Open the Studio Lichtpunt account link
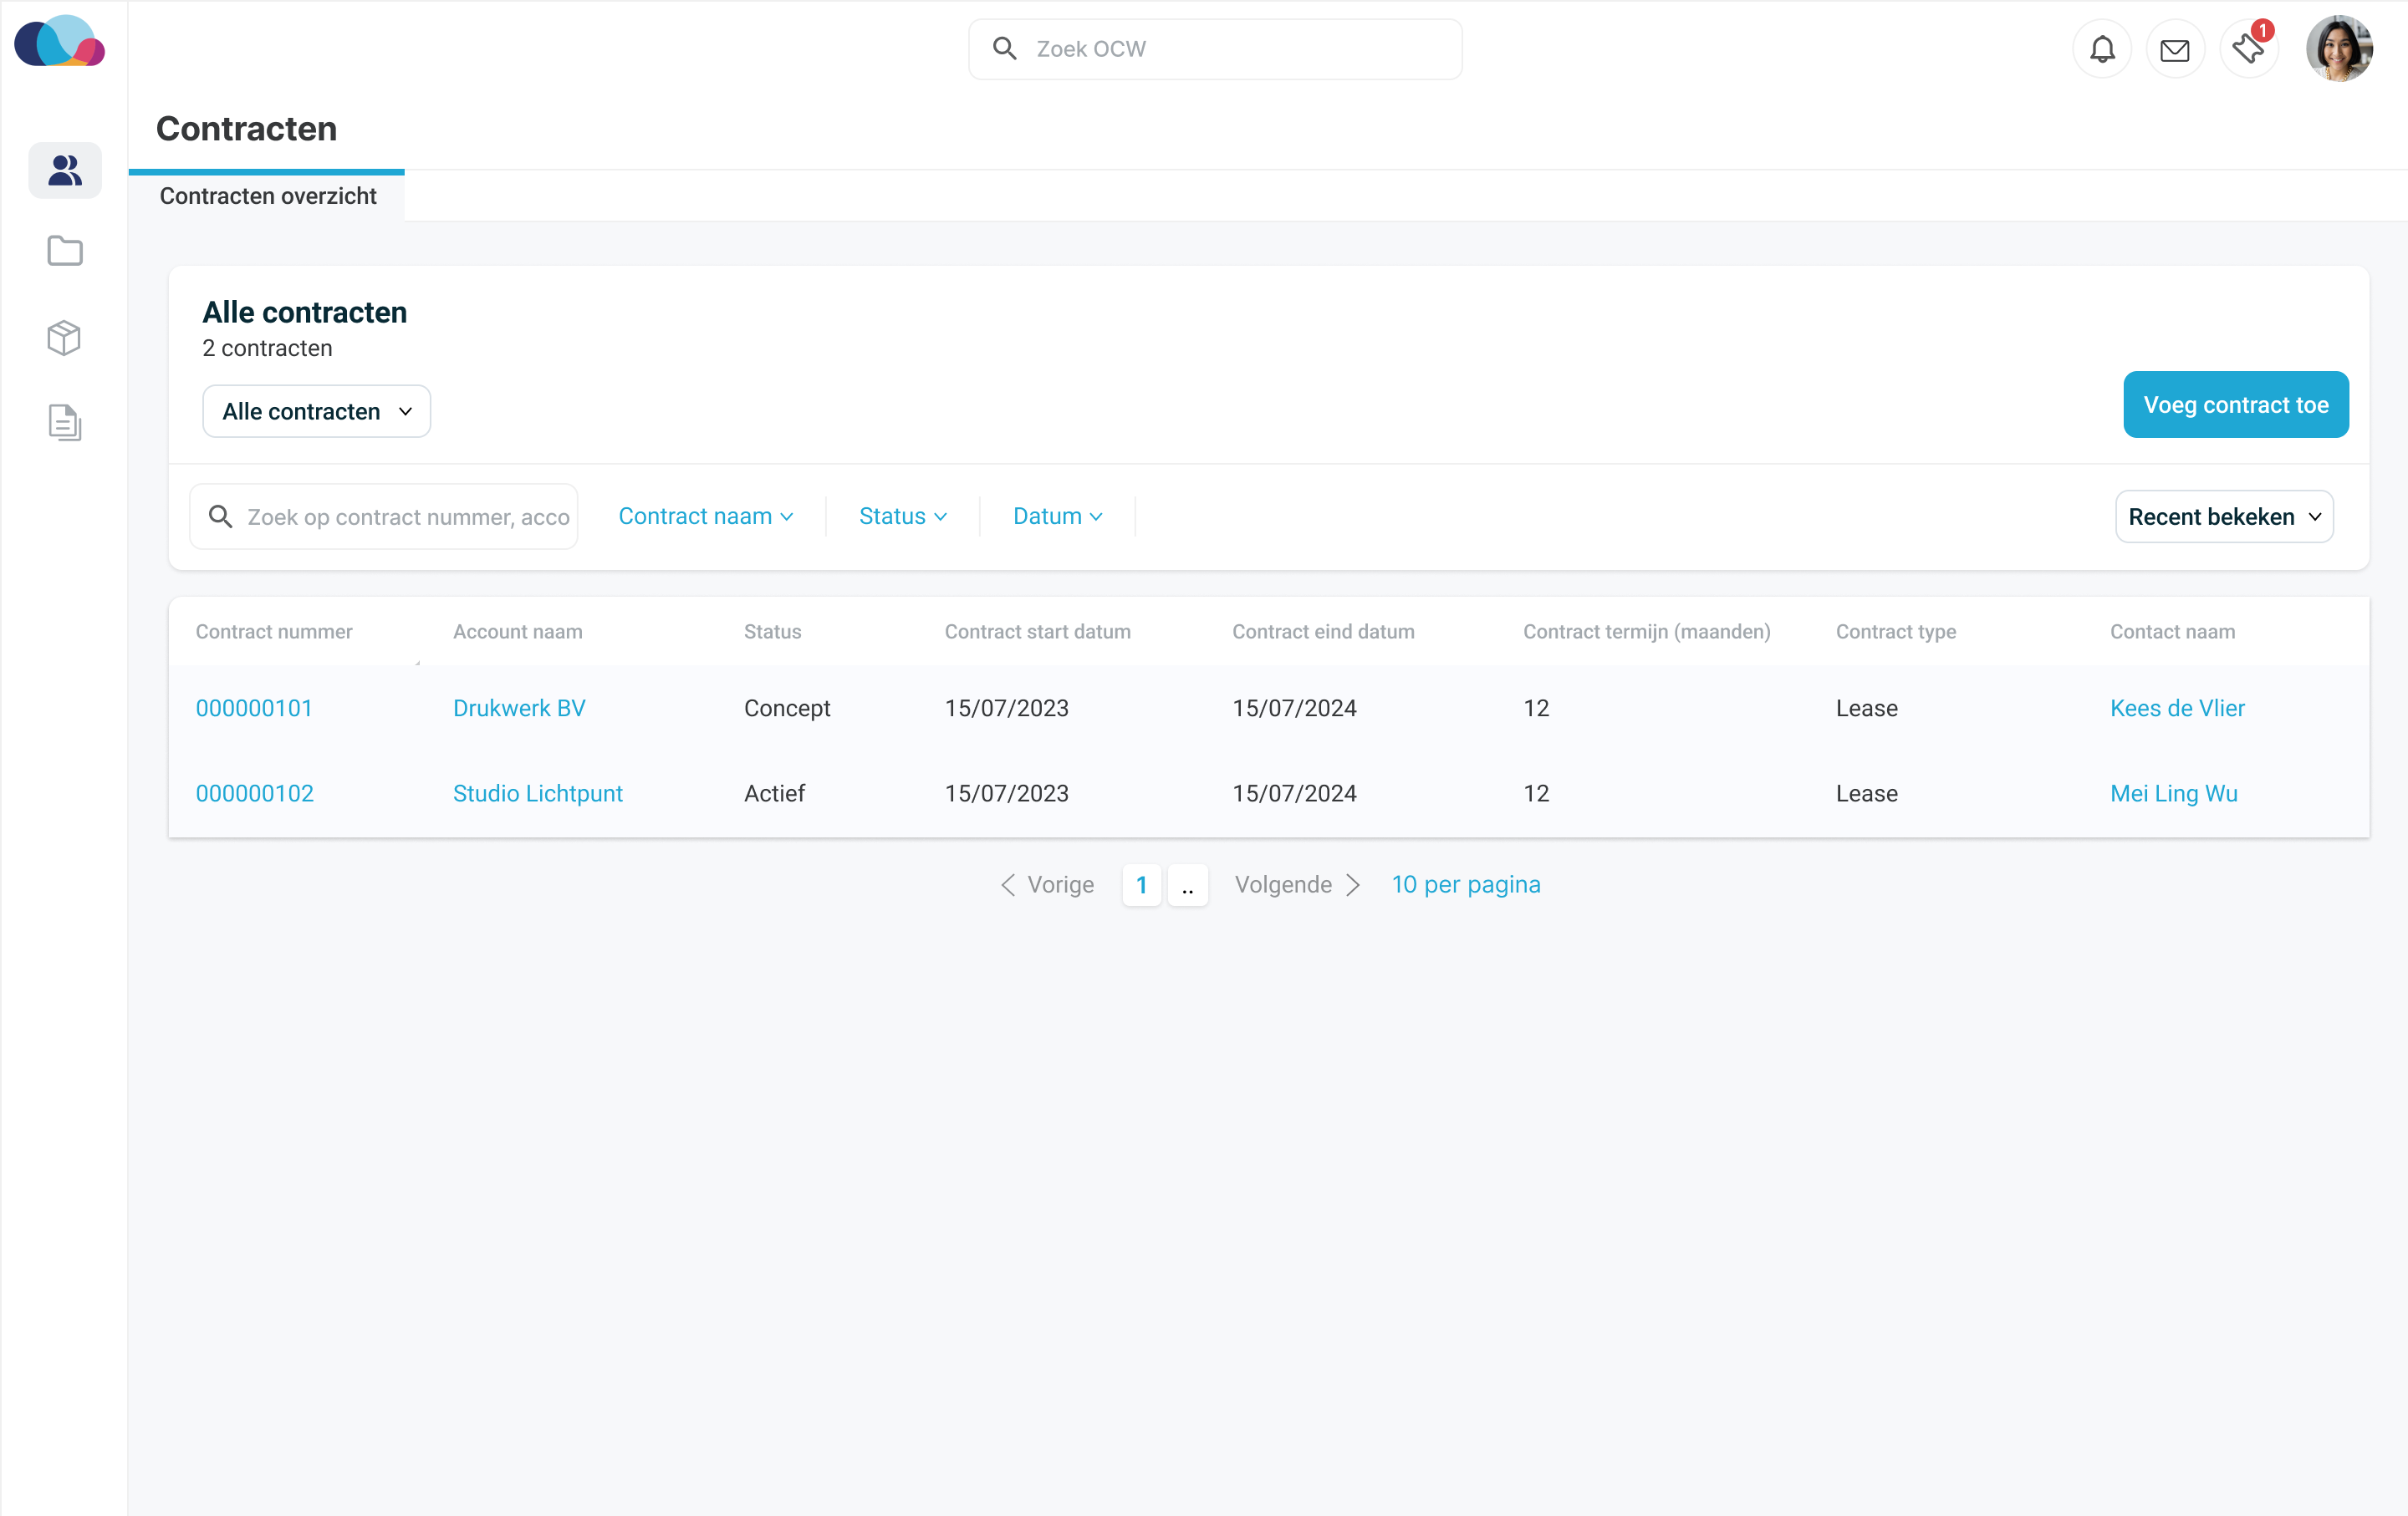The image size is (2408, 1516). (x=537, y=793)
